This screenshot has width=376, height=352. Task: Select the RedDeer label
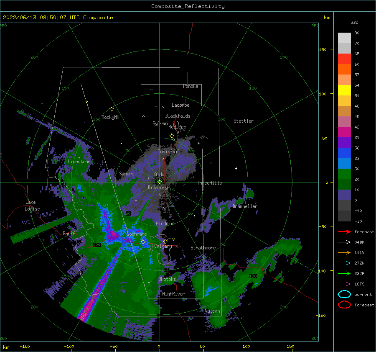point(177,127)
